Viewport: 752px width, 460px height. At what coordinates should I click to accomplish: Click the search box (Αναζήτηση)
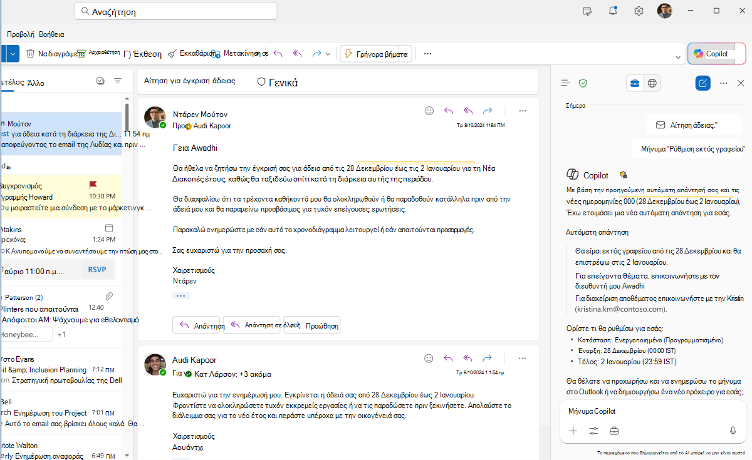(175, 11)
